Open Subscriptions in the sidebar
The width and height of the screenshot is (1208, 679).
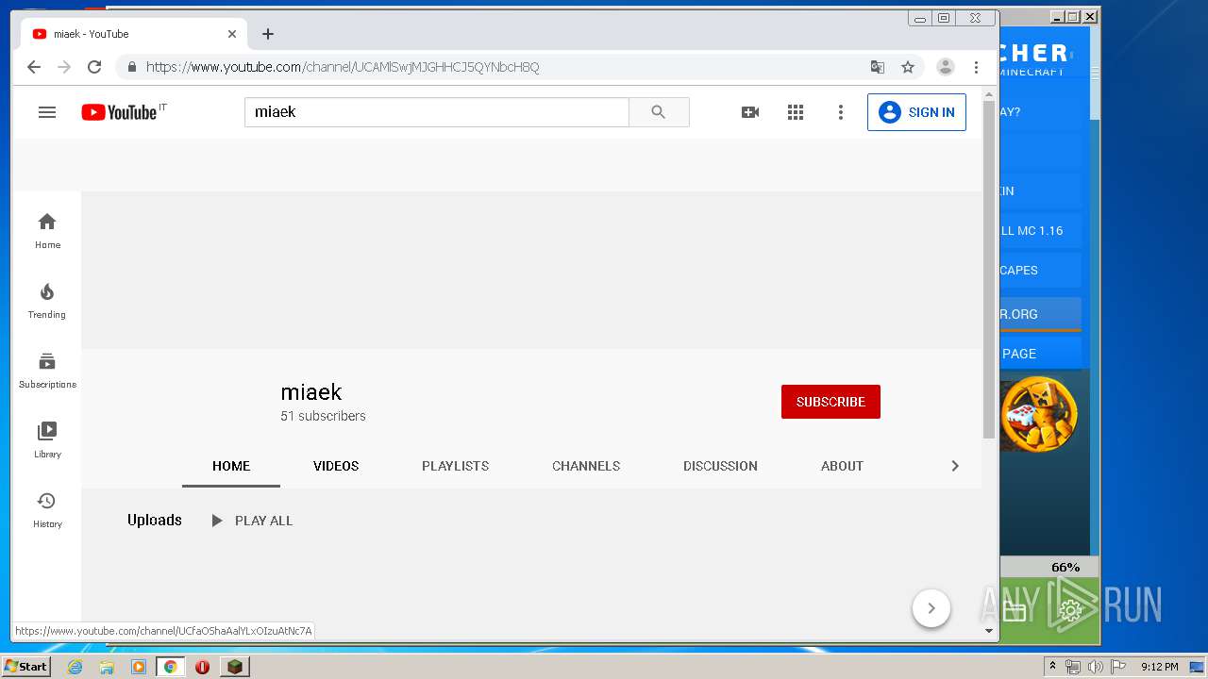[x=47, y=371]
